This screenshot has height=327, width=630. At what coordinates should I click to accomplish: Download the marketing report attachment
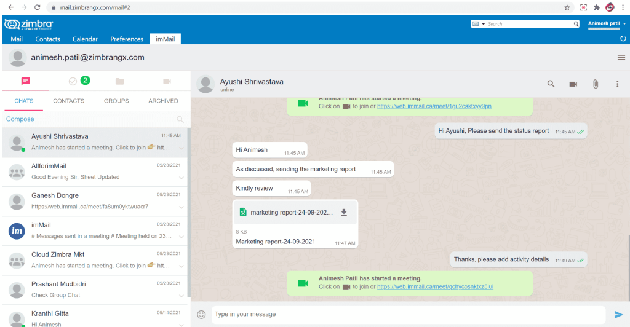(x=344, y=212)
